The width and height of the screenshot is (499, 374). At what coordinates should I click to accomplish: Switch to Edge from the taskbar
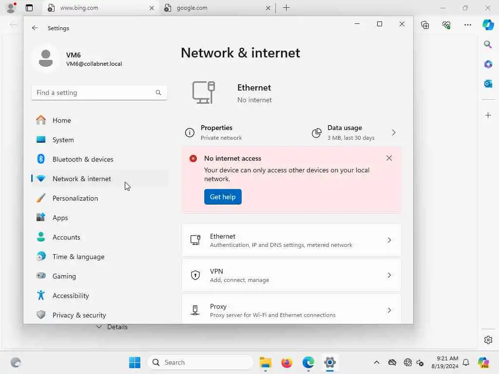[x=308, y=362]
